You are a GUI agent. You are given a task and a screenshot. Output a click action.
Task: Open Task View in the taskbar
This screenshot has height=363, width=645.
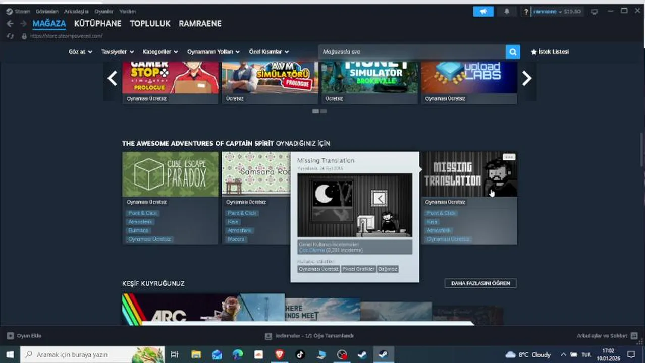175,354
